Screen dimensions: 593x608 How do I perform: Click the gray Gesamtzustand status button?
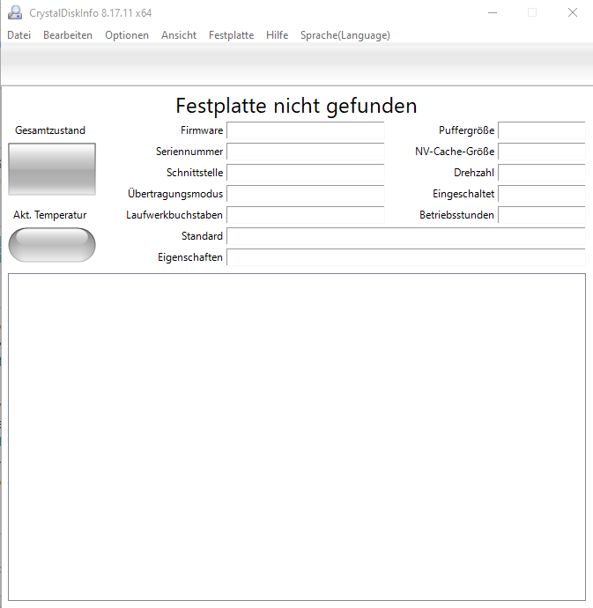(52, 169)
